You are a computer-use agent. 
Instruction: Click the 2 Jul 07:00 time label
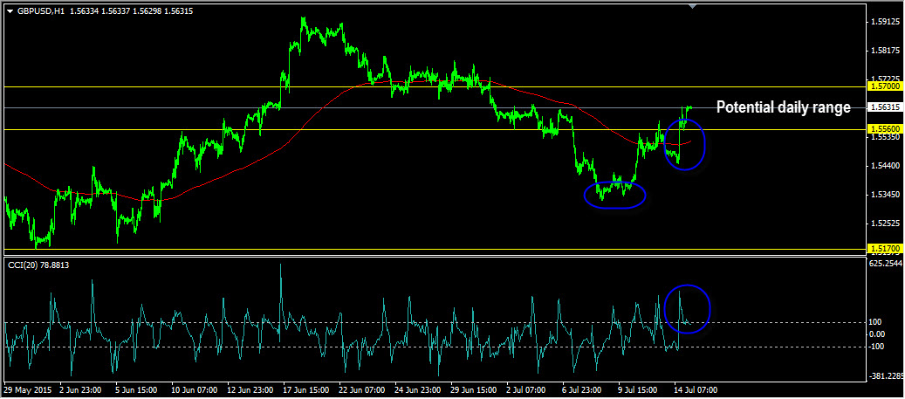point(527,389)
